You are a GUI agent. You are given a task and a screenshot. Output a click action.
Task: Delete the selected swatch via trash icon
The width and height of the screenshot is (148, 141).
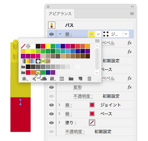point(89,79)
